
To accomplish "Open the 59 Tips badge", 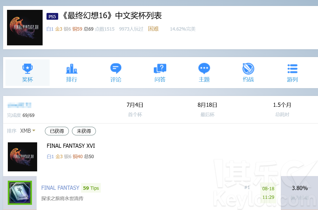I will [x=91, y=188].
